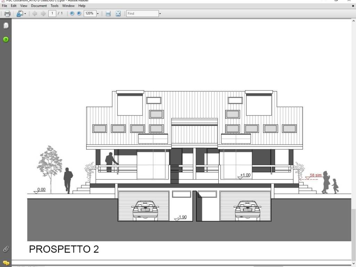Click the Print icon in the toolbar

click(x=7, y=14)
